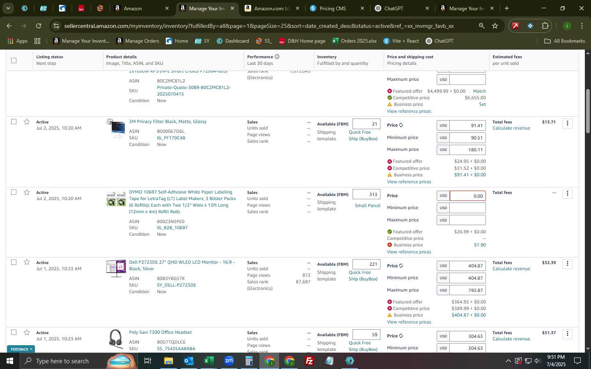Go back using browser back arrow
591x369 pixels.
tap(9, 26)
